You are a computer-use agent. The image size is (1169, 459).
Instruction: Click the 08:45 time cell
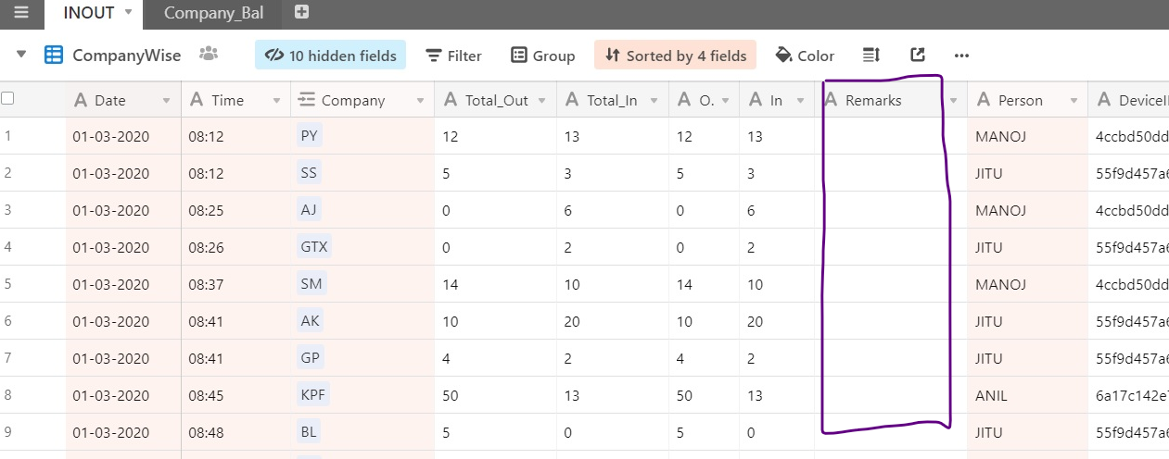tap(236, 395)
